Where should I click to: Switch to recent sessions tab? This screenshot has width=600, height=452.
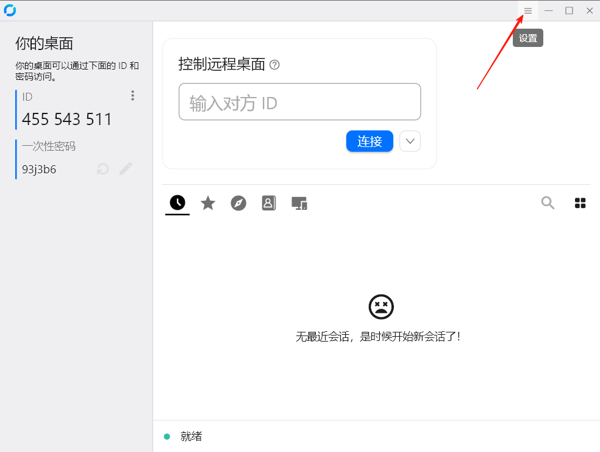177,203
